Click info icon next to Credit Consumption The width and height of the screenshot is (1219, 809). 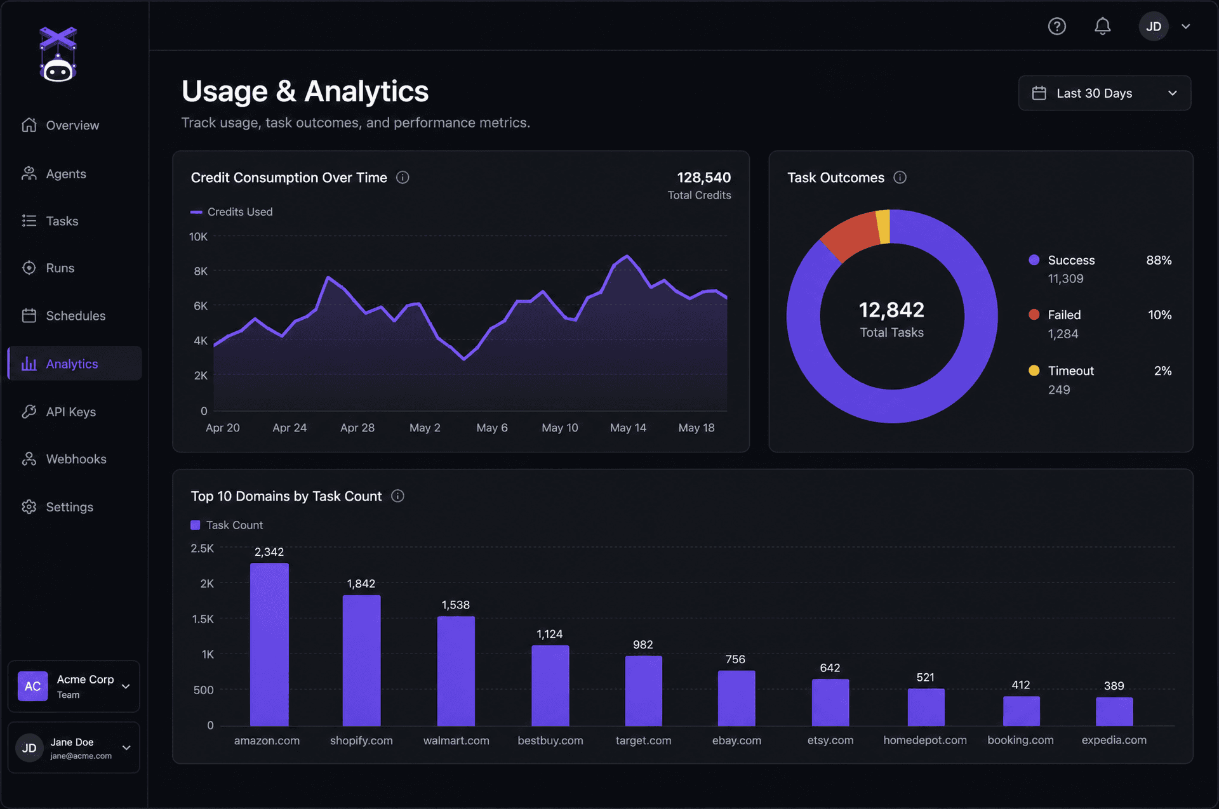tap(403, 178)
